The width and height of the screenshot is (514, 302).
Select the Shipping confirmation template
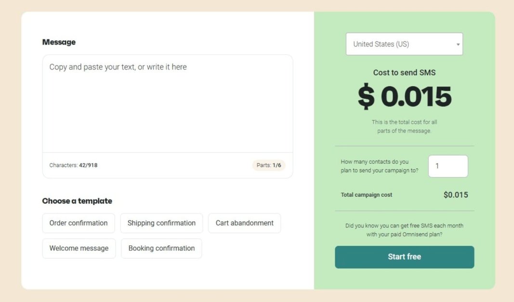click(x=161, y=223)
